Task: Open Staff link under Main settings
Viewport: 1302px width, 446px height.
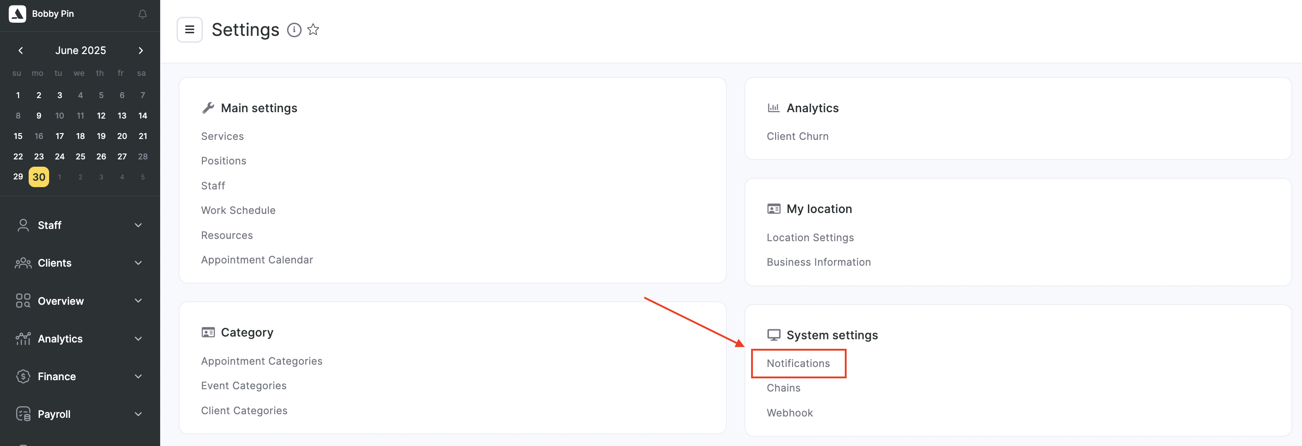Action: (x=213, y=186)
